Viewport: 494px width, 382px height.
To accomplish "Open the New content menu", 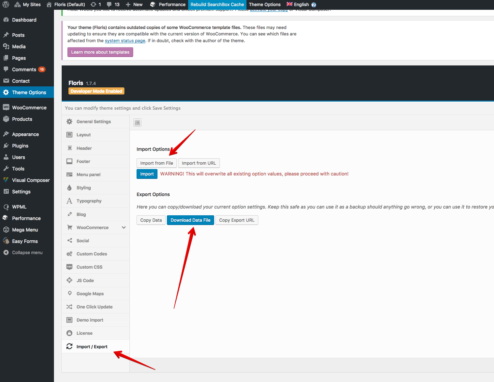I will point(134,4).
